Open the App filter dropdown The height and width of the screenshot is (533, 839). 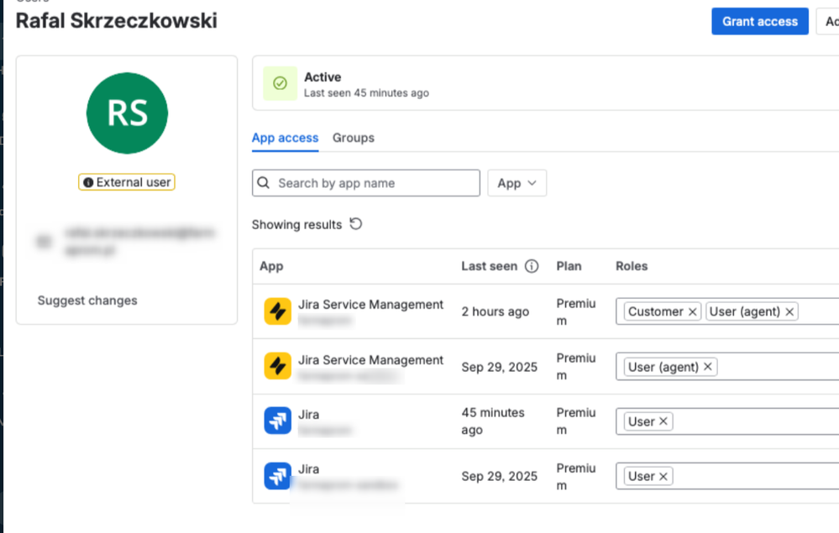[517, 183]
